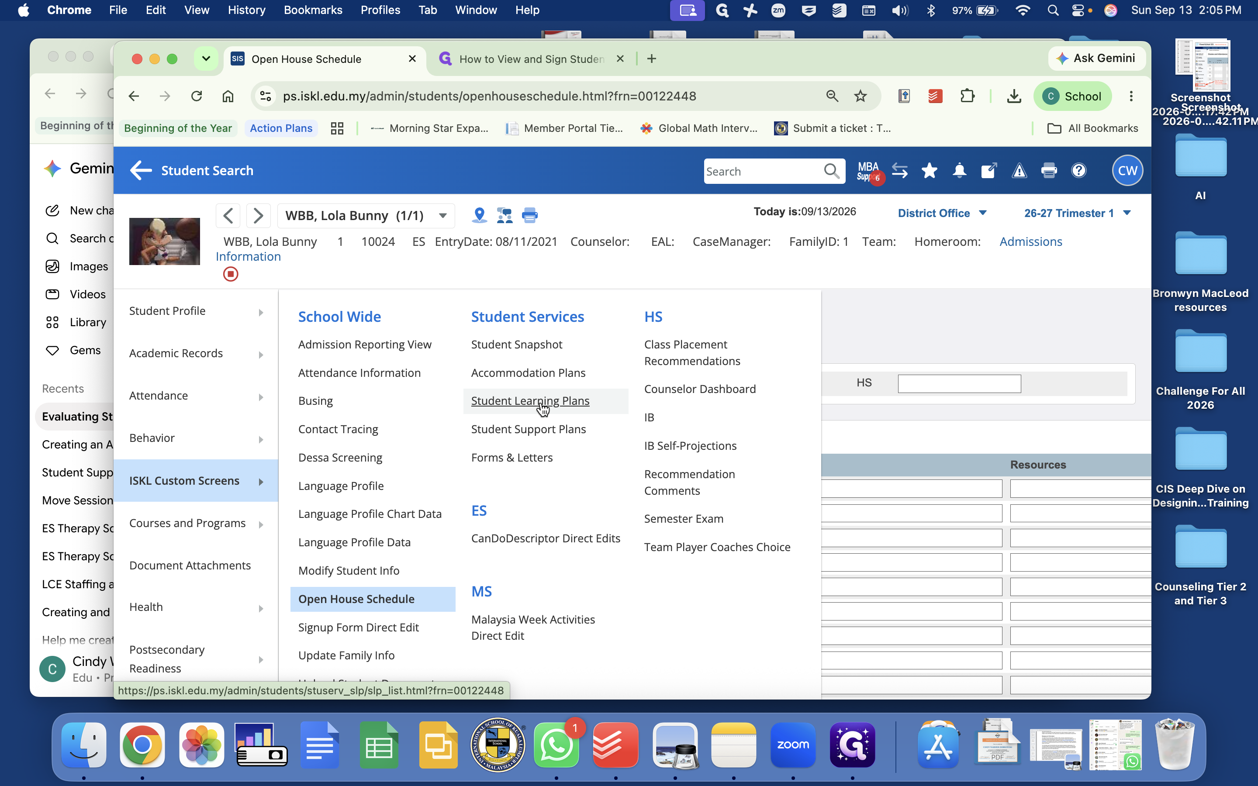Expand the District Office school dropdown
1258x786 pixels.
coord(943,213)
